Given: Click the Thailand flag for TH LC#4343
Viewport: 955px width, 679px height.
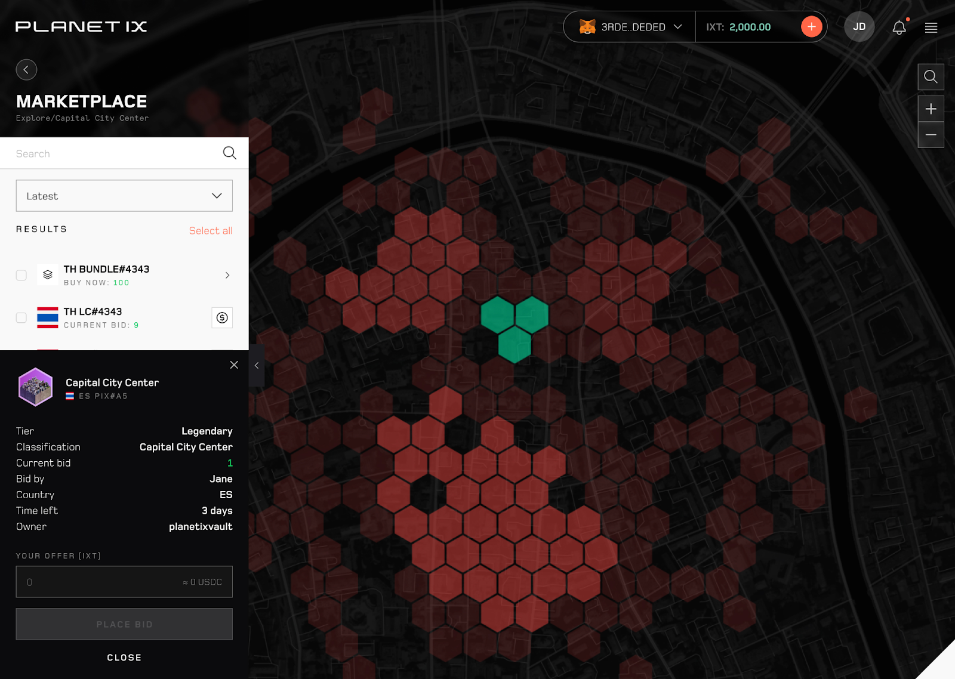Looking at the screenshot, I should coord(48,317).
